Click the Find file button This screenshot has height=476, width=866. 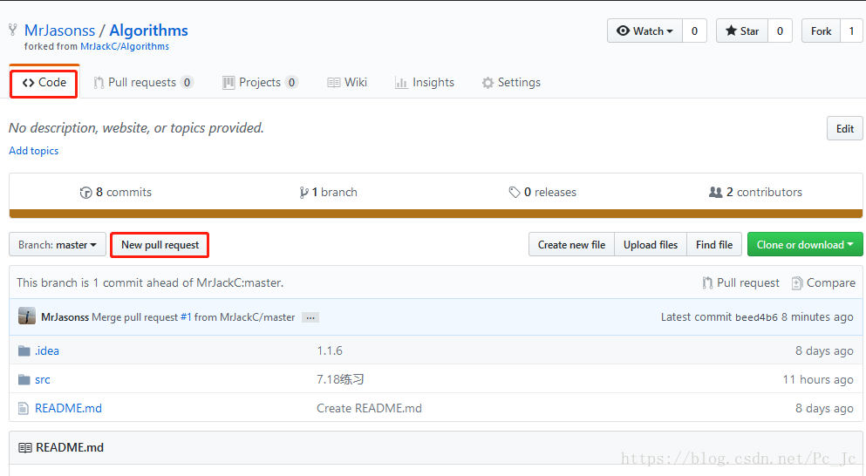click(714, 245)
